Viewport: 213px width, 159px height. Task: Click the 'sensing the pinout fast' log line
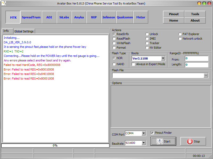pos(45,47)
